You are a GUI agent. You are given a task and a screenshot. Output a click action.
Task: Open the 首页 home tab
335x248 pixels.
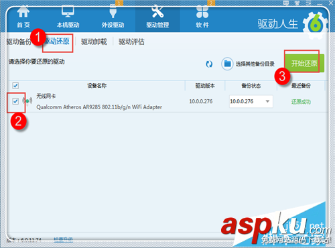[23, 17]
